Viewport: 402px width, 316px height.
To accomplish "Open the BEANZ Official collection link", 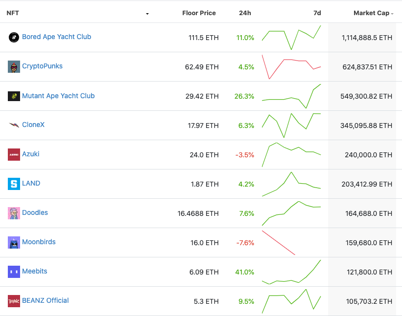I will click(46, 300).
